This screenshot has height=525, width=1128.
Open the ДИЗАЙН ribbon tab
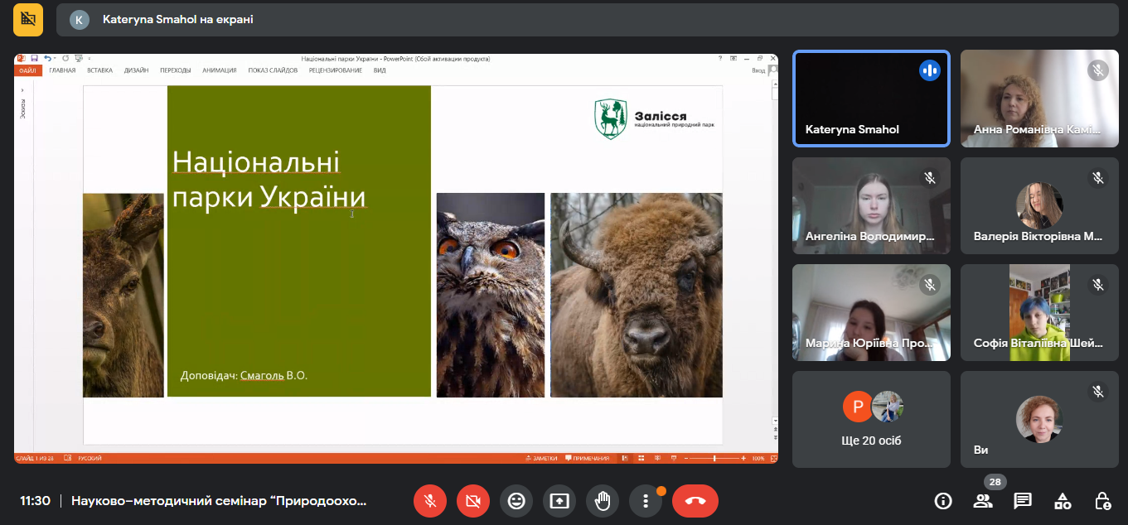(137, 70)
